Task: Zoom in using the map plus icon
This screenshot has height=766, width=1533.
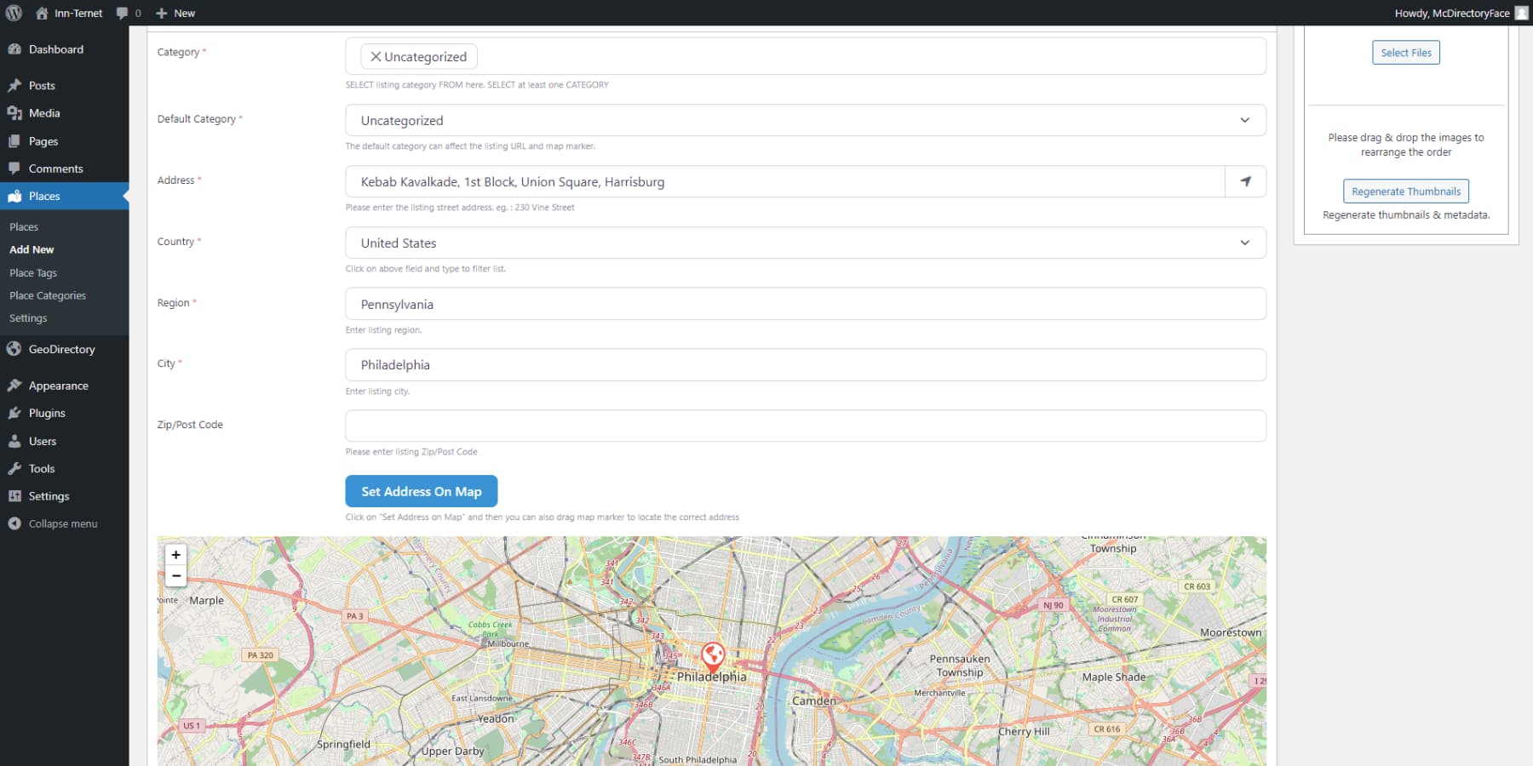Action: click(x=175, y=554)
